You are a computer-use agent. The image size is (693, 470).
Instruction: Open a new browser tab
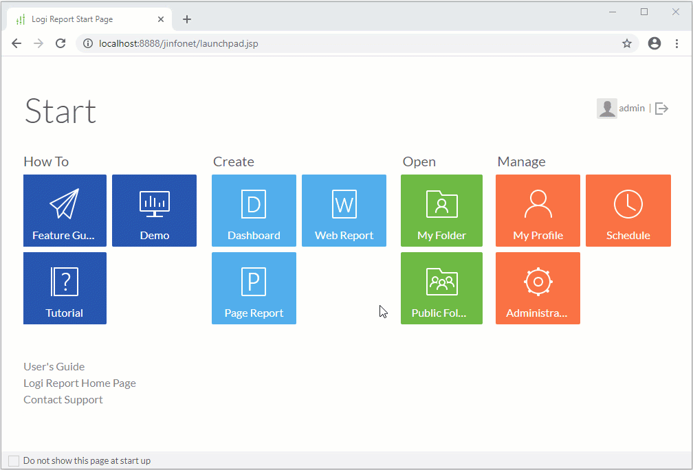pyautogui.click(x=186, y=19)
